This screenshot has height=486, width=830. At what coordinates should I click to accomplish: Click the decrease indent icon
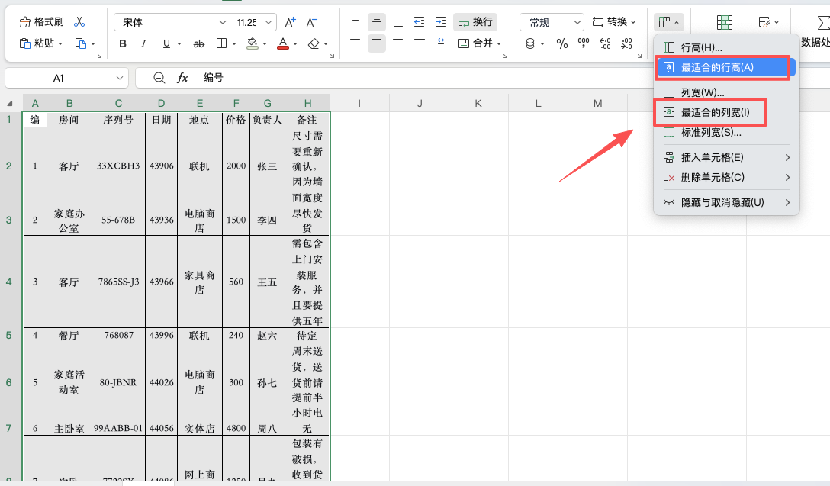[419, 21]
